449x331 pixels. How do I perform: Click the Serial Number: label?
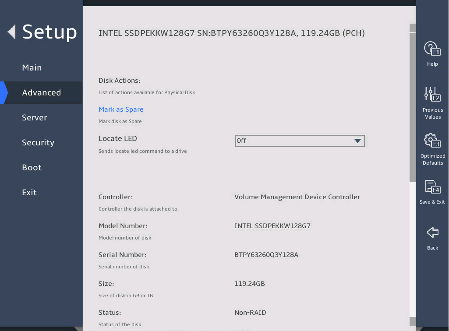tap(122, 255)
